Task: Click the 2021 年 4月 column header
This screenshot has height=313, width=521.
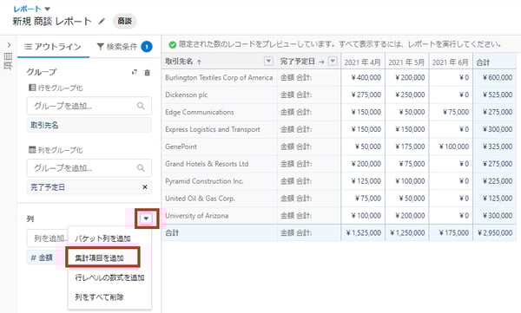Action: (x=362, y=62)
